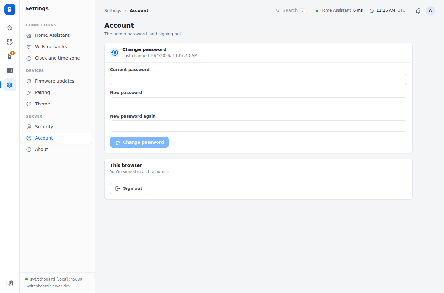Open Clock and time zone settings
Image resolution: width=444 pixels, height=293 pixels.
57,58
